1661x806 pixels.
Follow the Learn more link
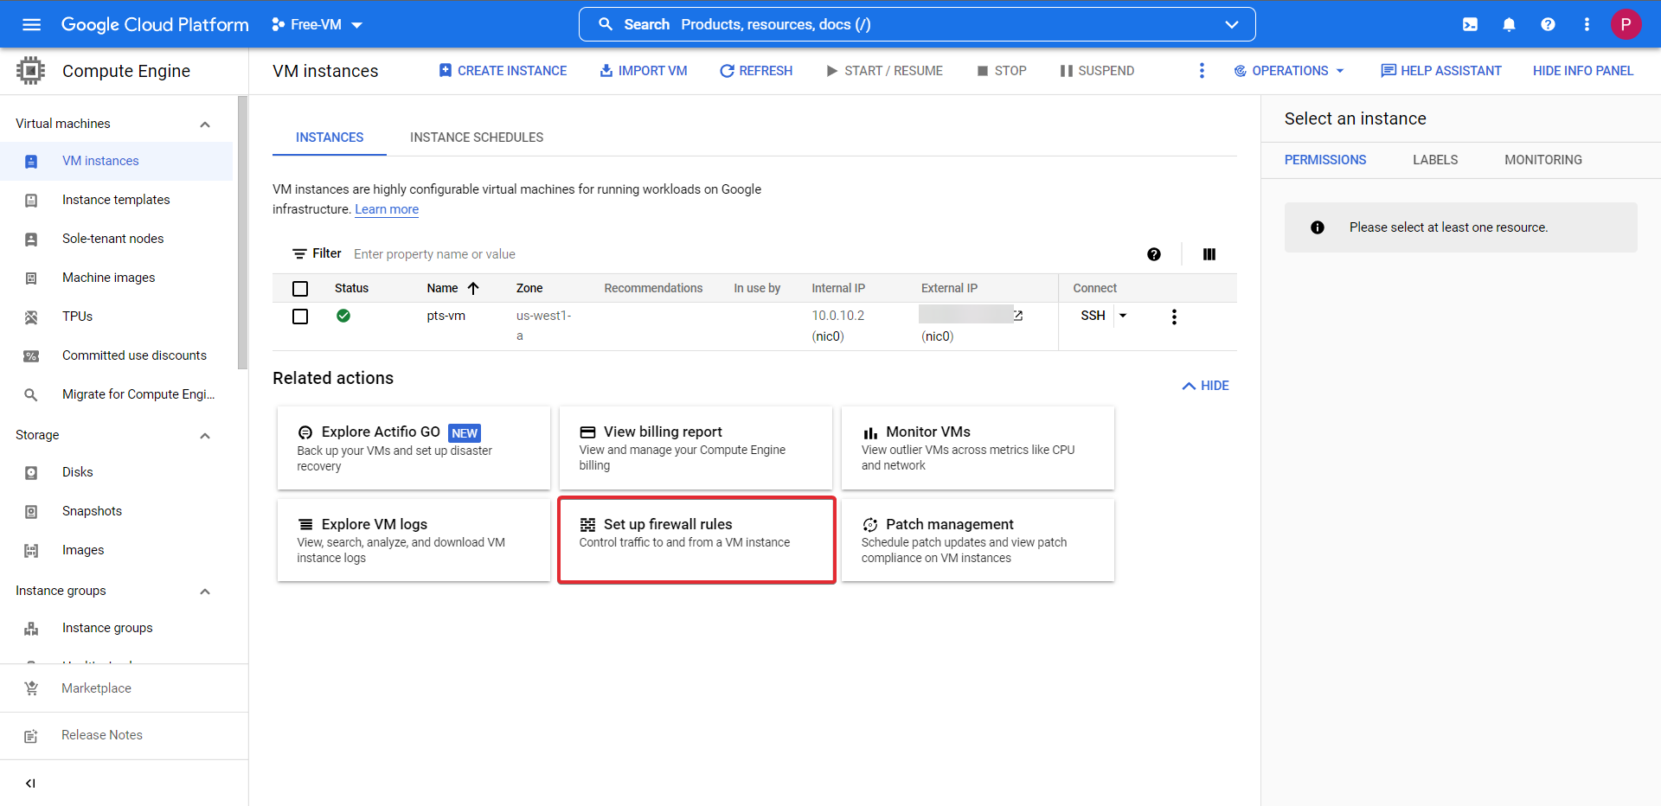387,209
